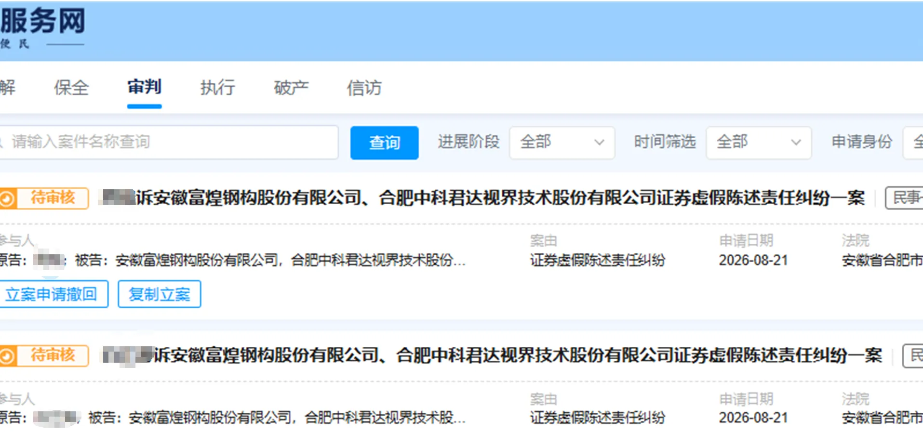Click the 申请身份 filter label
Screen dimensions: 923x433
tap(862, 142)
